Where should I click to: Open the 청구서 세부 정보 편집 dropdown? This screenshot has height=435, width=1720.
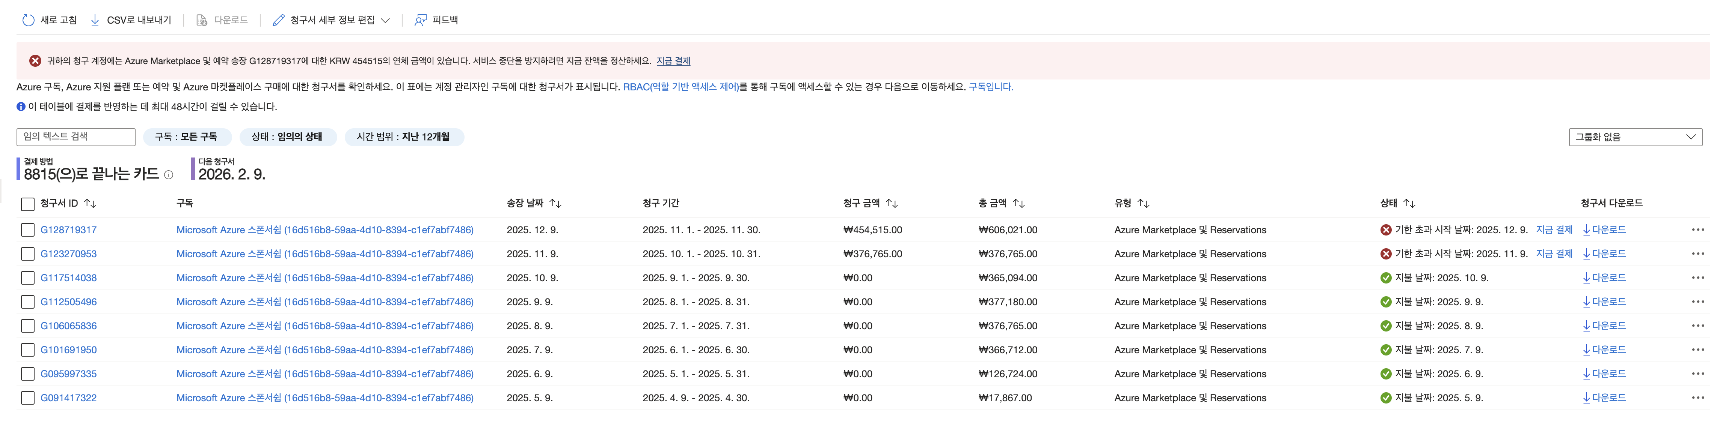[x=331, y=20]
